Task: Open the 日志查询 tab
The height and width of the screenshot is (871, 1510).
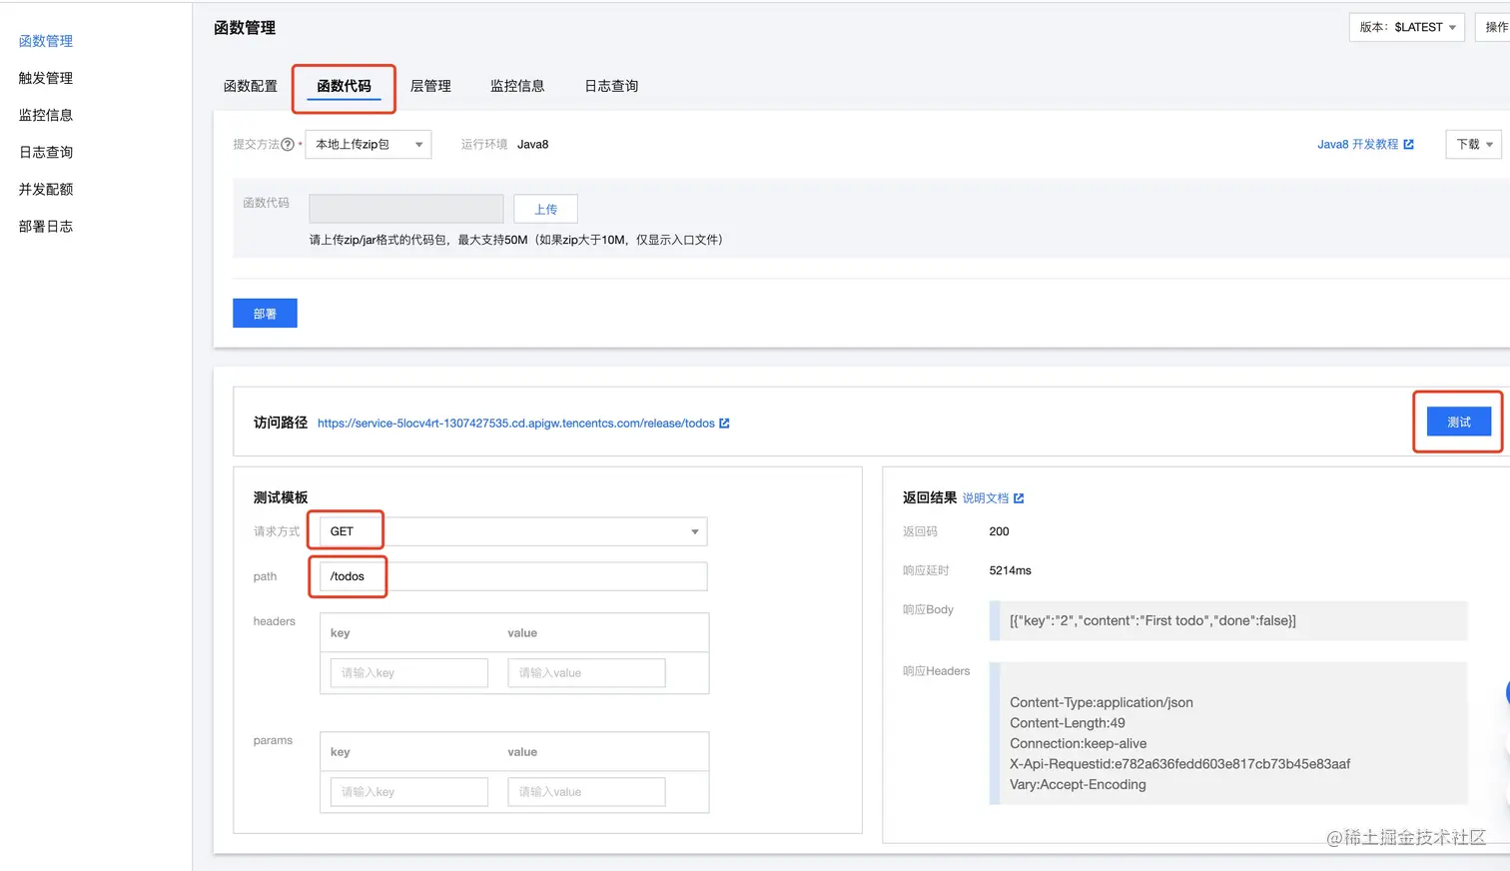Action: [611, 86]
